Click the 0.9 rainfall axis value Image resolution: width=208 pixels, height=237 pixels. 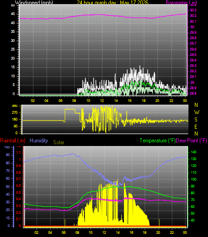[19, 166]
